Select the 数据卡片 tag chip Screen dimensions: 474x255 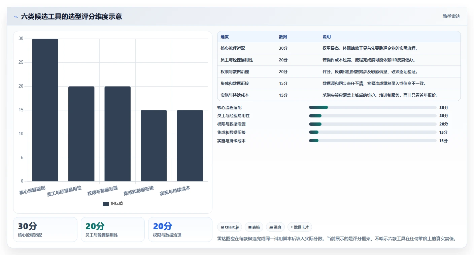point(300,227)
